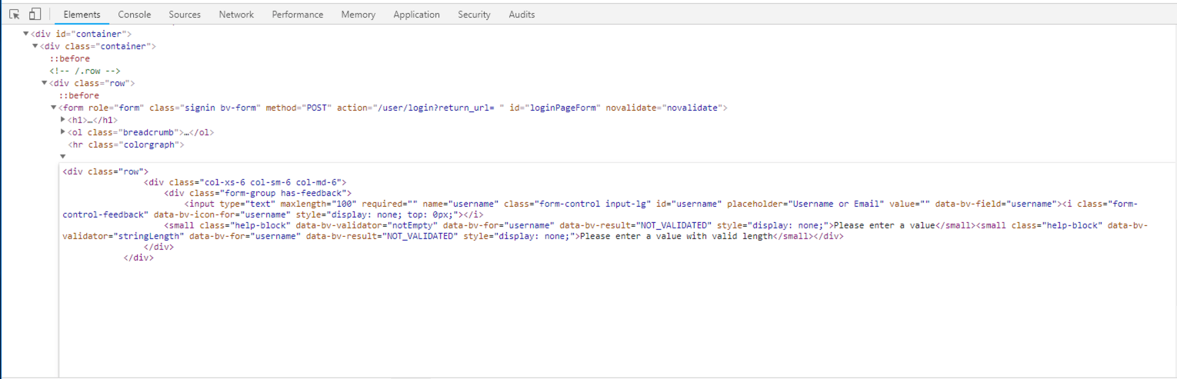
Task: Select the hr colorgraph element line
Action: click(126, 145)
